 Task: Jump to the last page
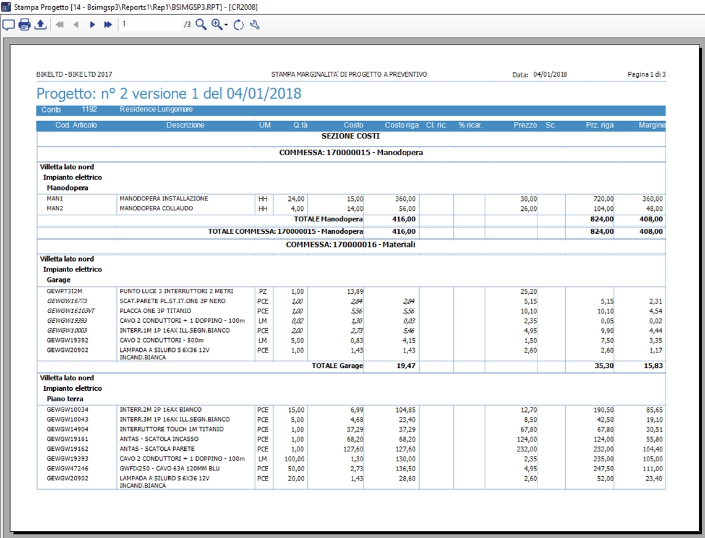tap(108, 25)
